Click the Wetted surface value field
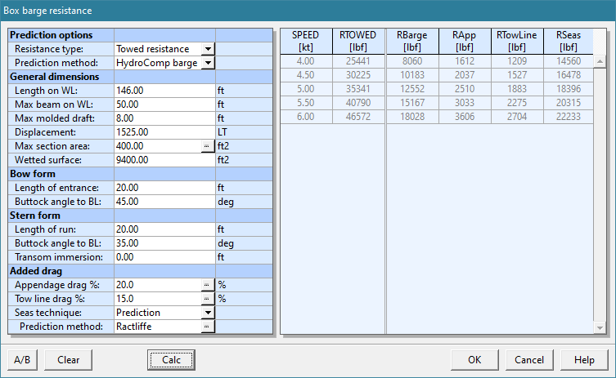 (164, 160)
